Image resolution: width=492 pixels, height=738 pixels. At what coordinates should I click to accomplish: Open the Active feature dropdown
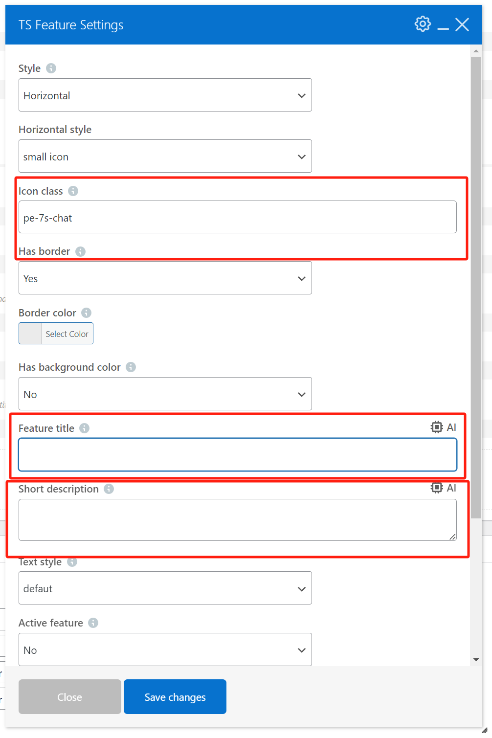click(x=165, y=649)
